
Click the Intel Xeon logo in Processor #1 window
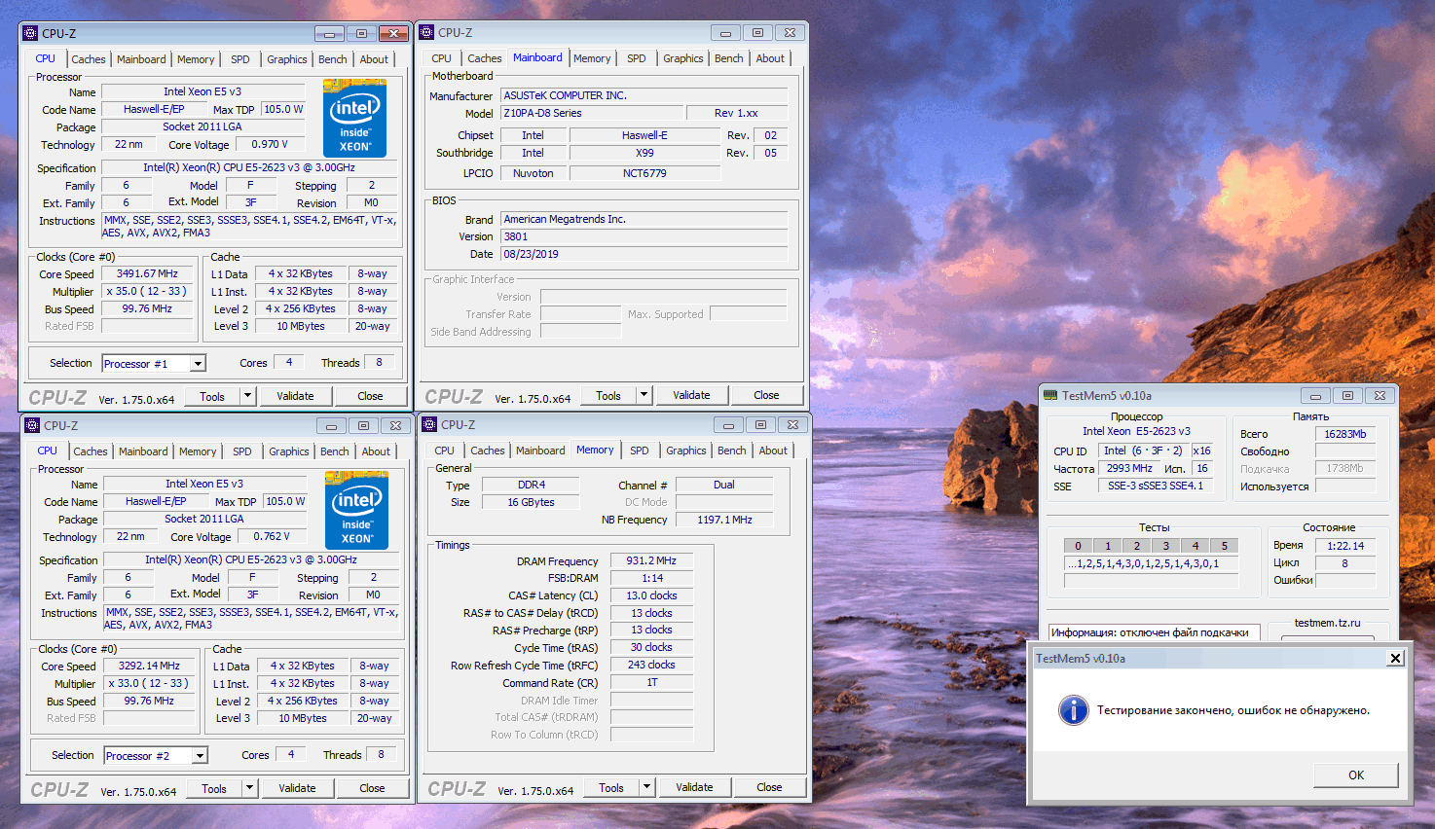(354, 120)
